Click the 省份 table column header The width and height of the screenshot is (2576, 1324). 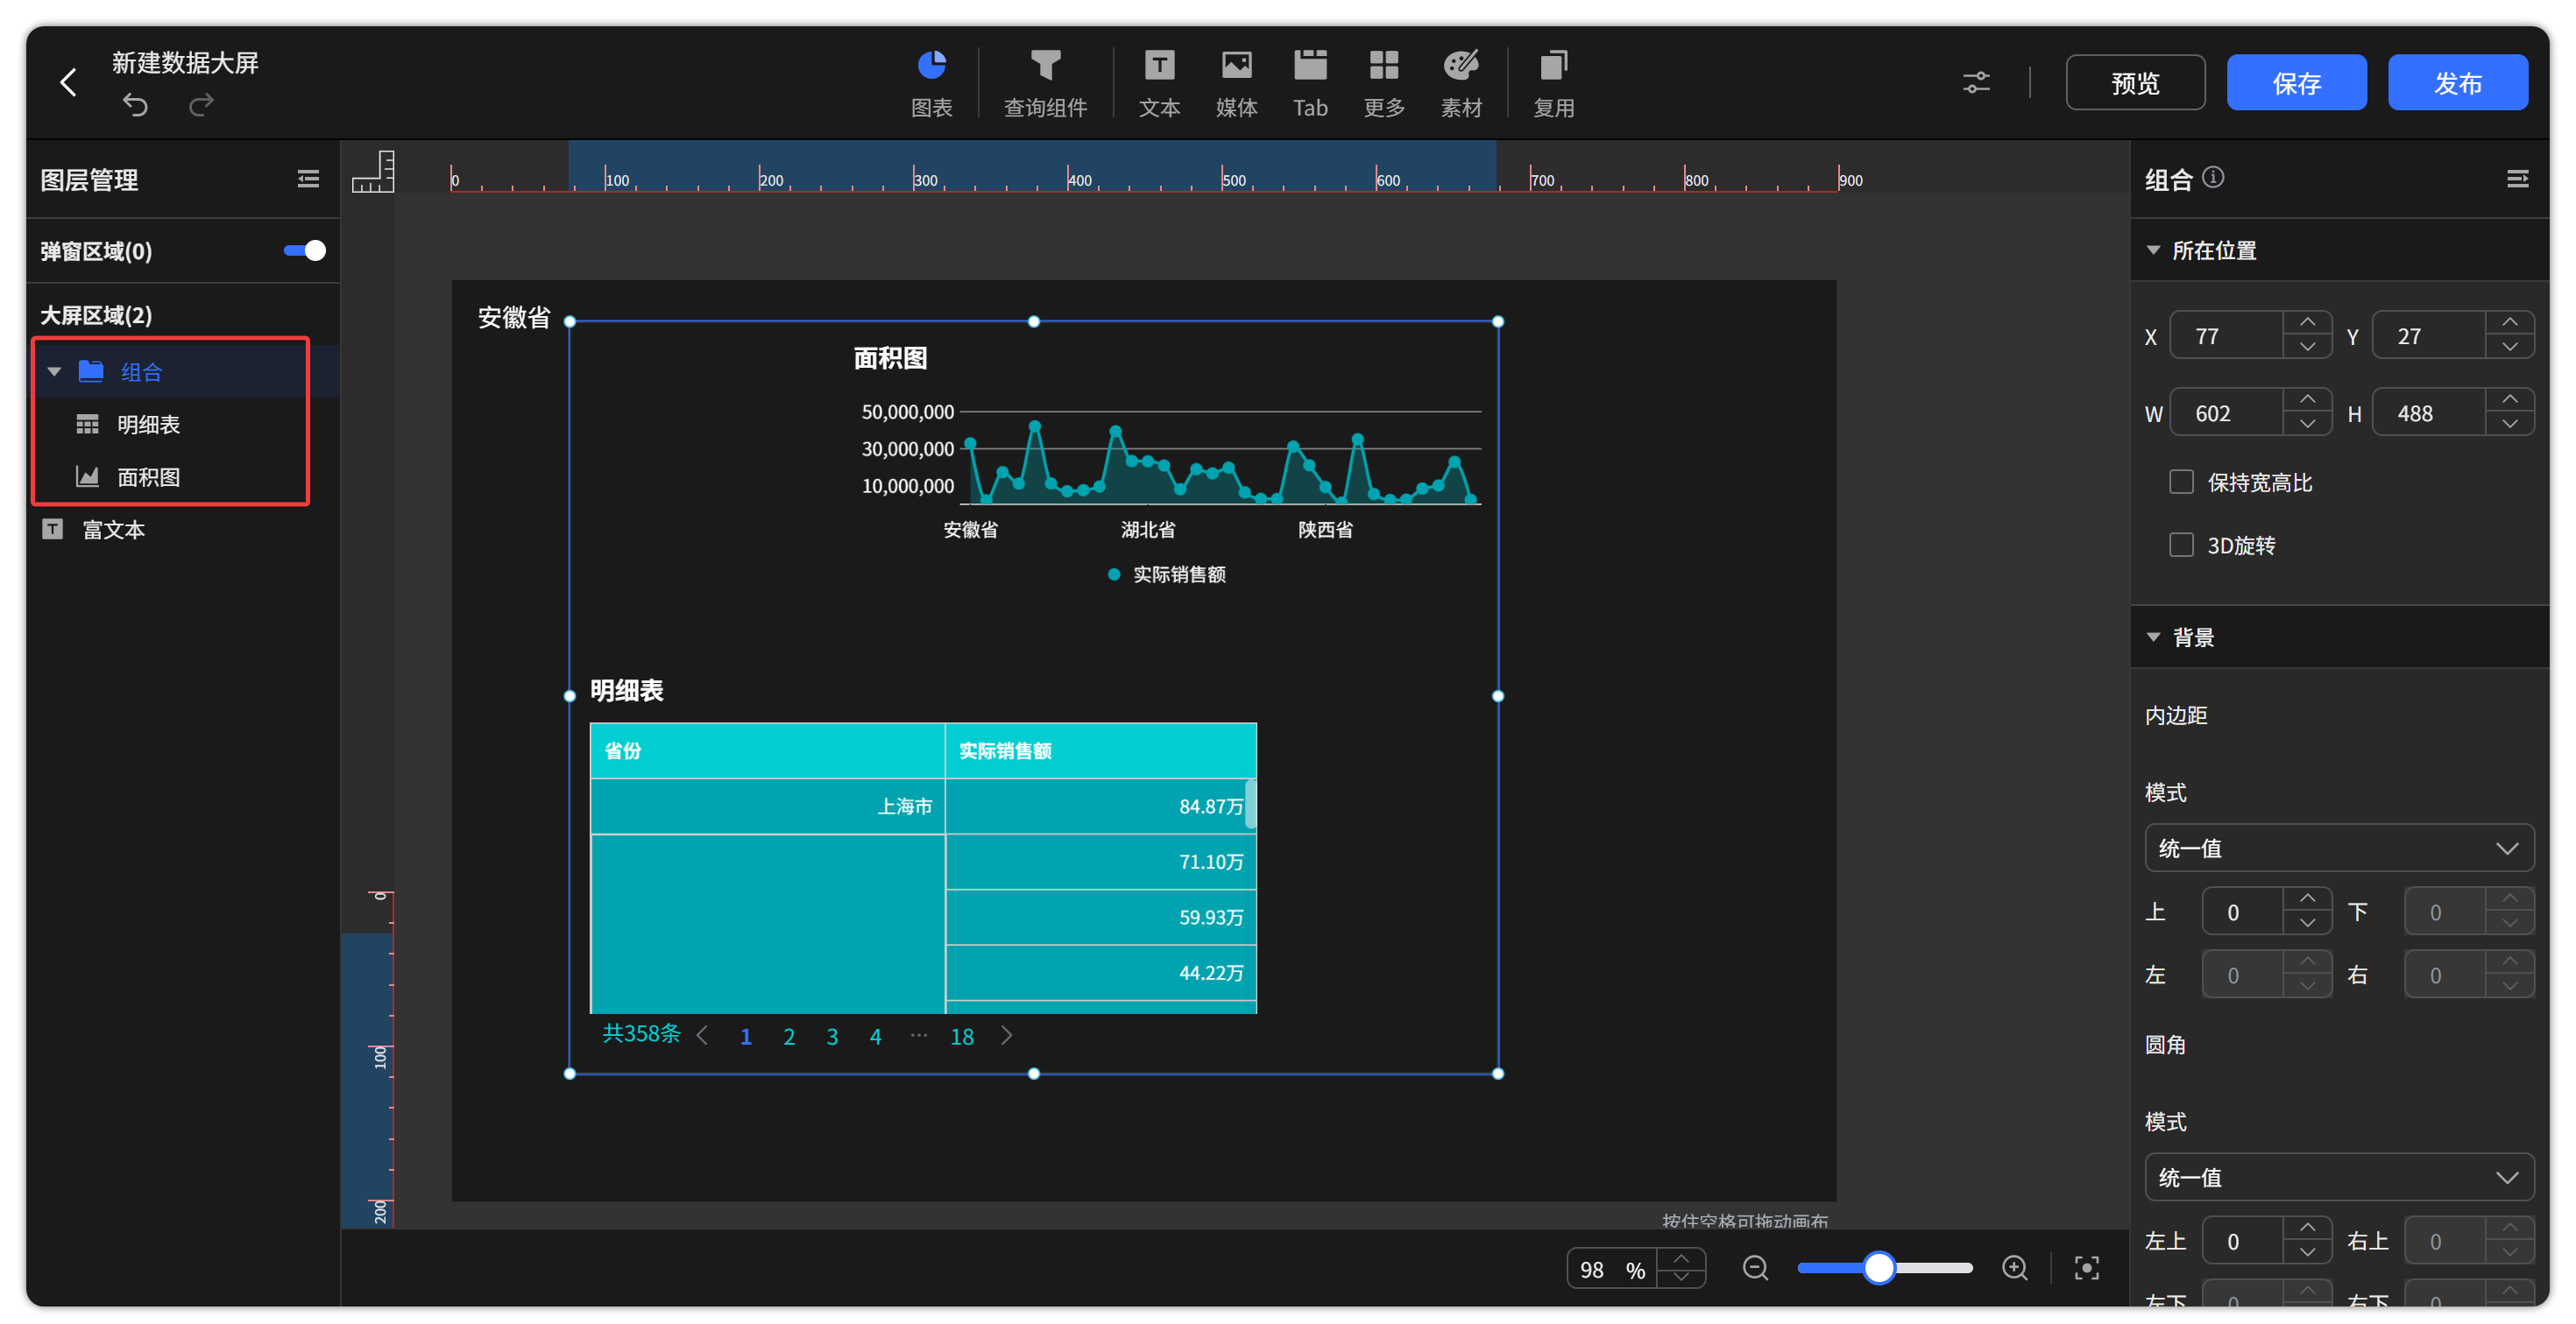click(x=767, y=750)
